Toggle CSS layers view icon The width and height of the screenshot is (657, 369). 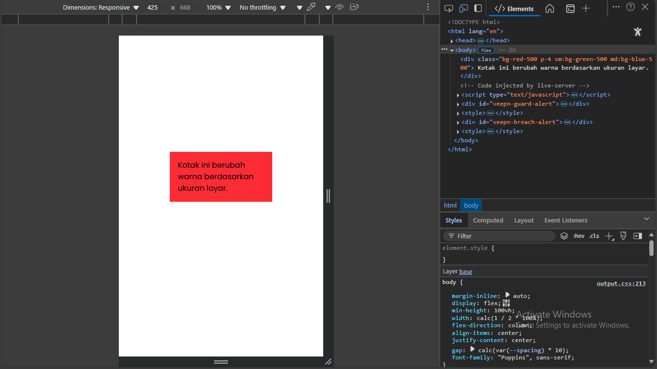point(564,236)
